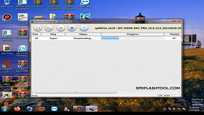
Task: Select the Status column header
Action: coord(83,34)
